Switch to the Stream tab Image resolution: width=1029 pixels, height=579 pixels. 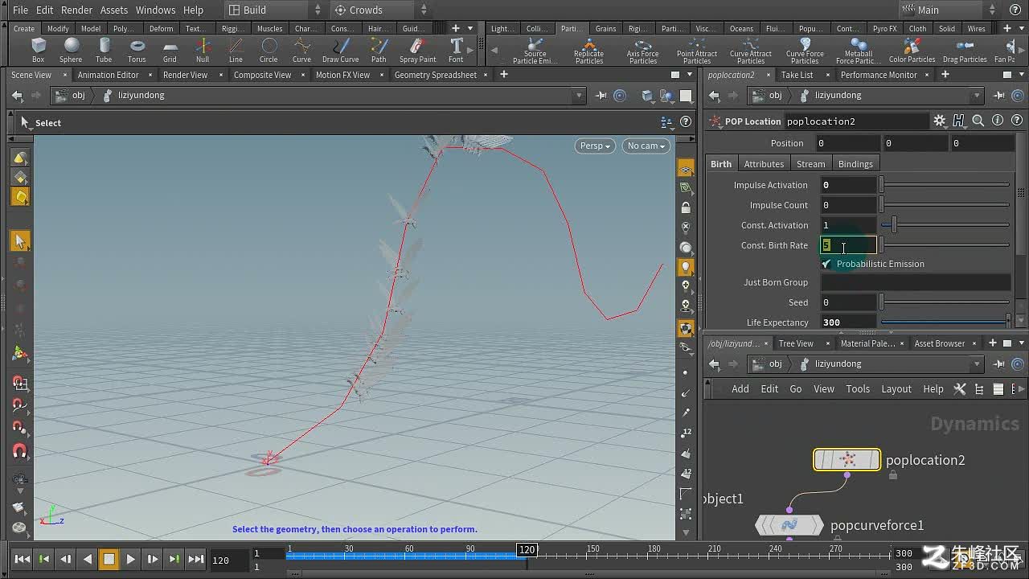(x=810, y=164)
